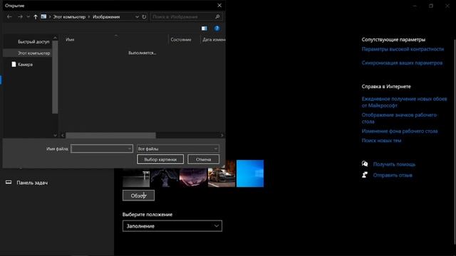Minimize the Settings window

[x=415, y=6]
